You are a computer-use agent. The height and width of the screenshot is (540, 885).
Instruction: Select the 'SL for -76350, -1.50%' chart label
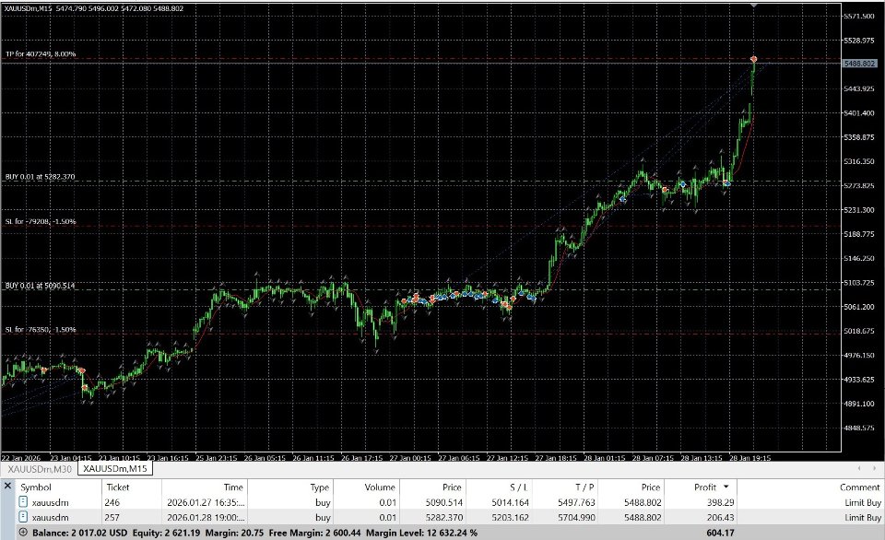[41, 329]
